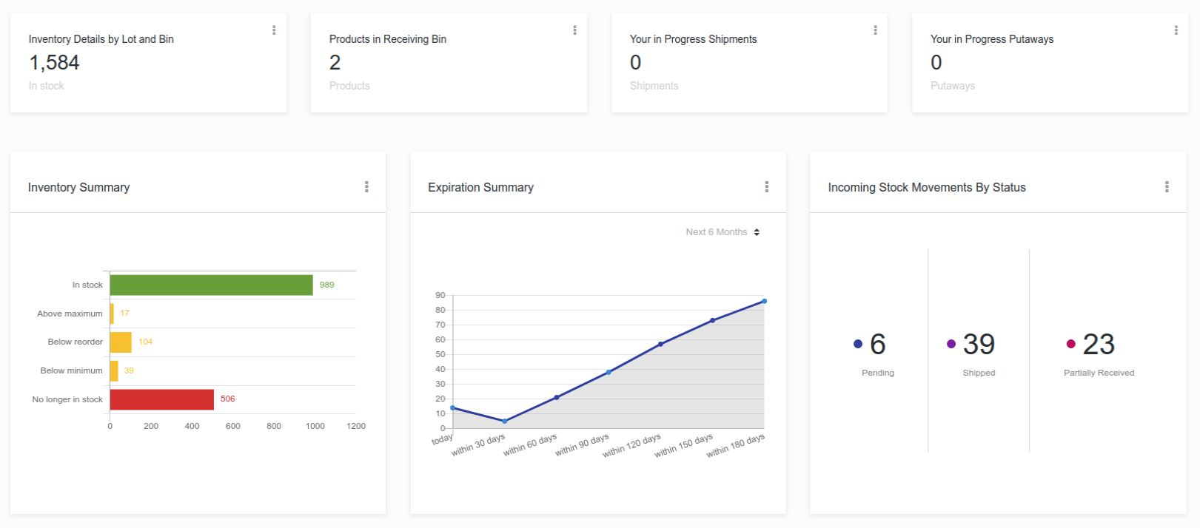Click the Products in Receiving Bin number

(x=335, y=63)
